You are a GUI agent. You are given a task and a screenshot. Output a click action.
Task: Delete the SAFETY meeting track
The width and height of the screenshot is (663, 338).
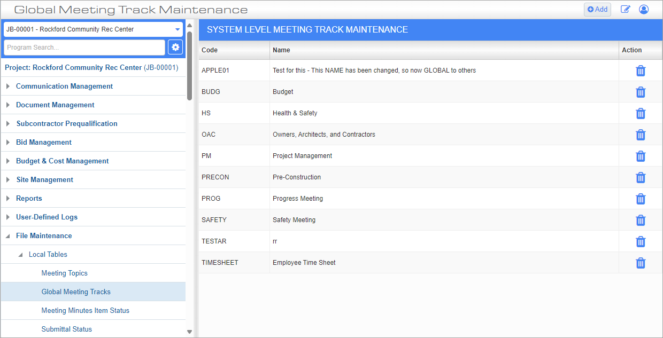(x=641, y=220)
